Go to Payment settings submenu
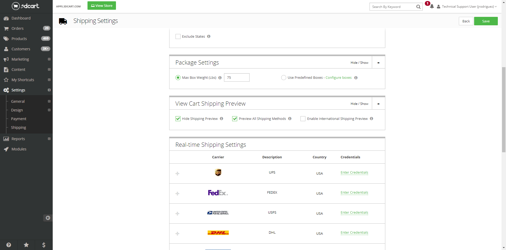 (x=19, y=119)
